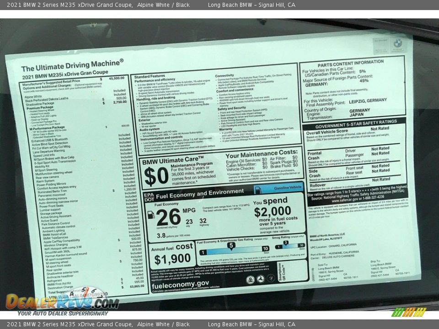Click the "Frontal Crash" rating label
This screenshot has width=439, height=329.
point(314,155)
